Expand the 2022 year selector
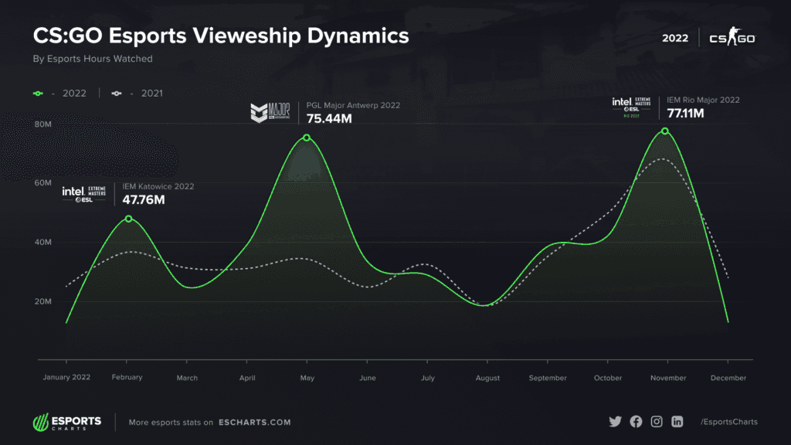 (674, 36)
